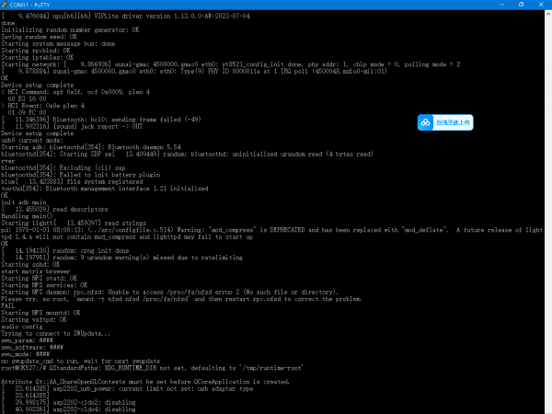Viewport: 552px width, 414px height.
Task: Click the FAIL status line
Action: click(x=9, y=305)
